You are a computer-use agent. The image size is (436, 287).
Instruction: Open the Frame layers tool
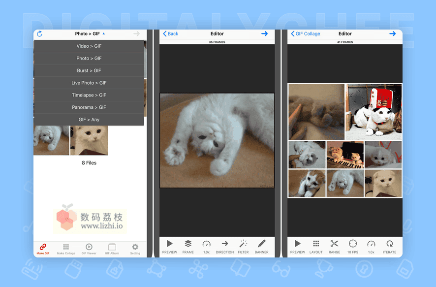(188, 247)
